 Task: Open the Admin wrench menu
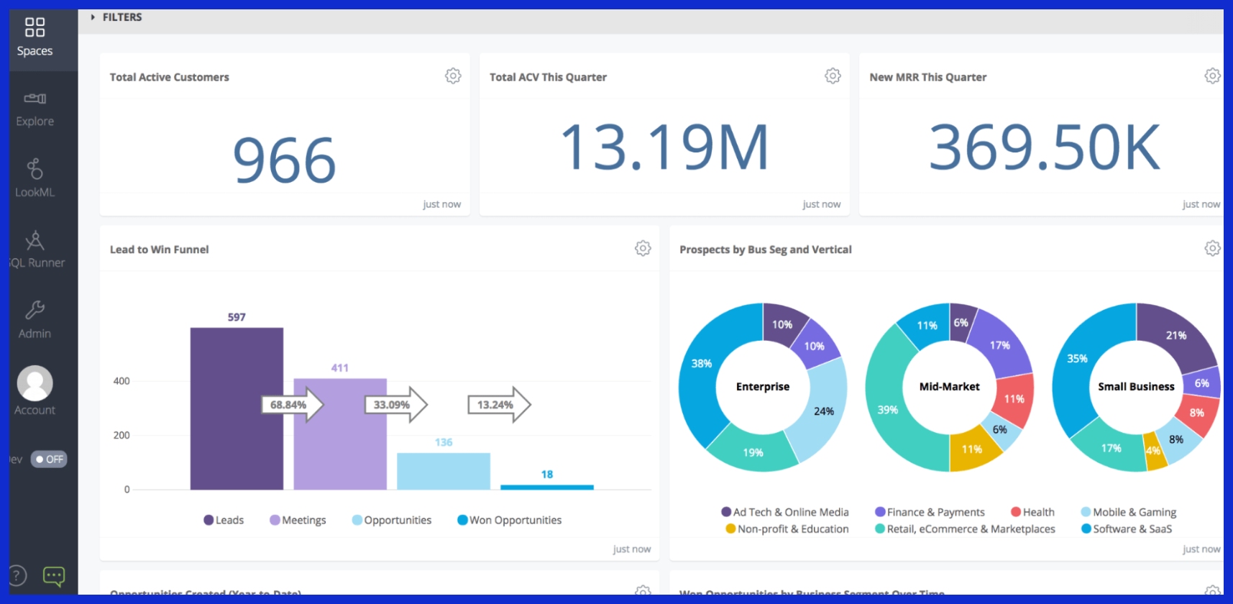point(35,320)
